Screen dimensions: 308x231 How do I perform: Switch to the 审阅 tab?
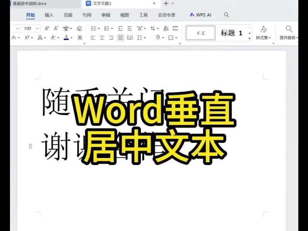(105, 15)
